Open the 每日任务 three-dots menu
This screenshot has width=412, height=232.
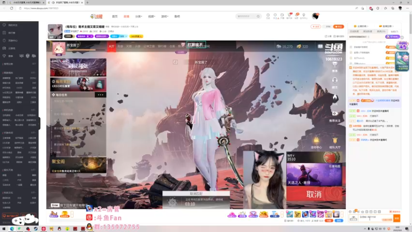pyautogui.click(x=100, y=95)
